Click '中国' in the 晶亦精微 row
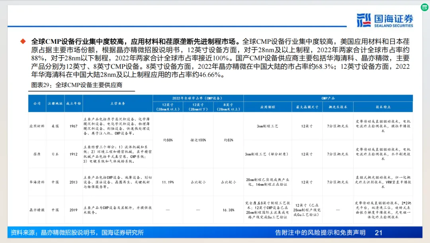The width and height of the screenshot is (430, 243). click(x=55, y=210)
